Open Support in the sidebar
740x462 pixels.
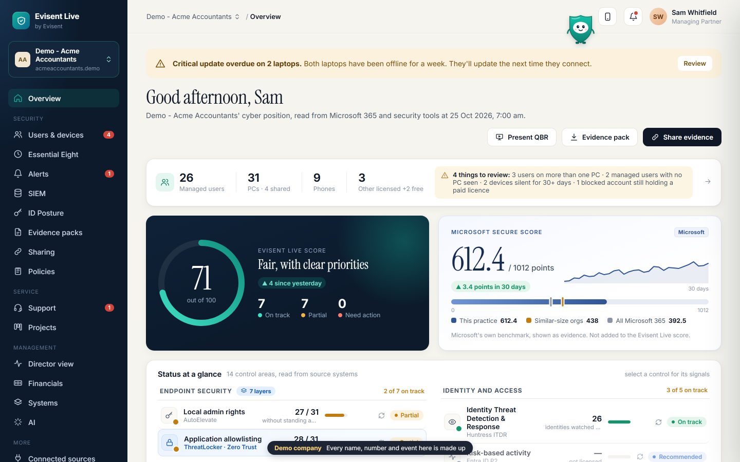pyautogui.click(x=64, y=308)
